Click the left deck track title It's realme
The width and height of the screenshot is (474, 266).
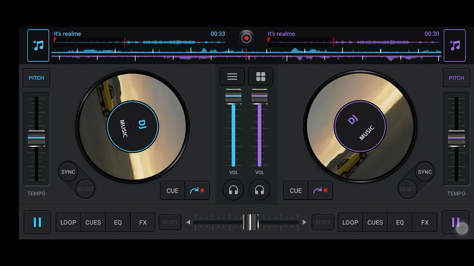(67, 34)
